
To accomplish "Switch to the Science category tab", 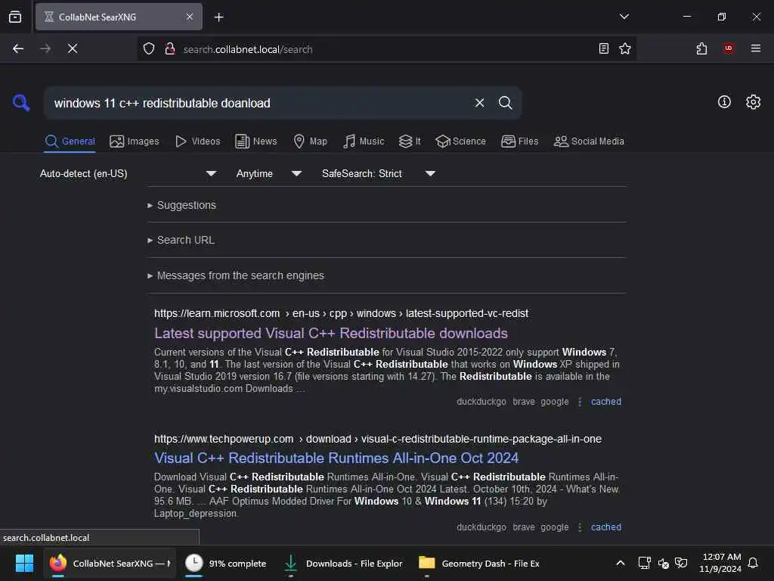I will tap(460, 141).
